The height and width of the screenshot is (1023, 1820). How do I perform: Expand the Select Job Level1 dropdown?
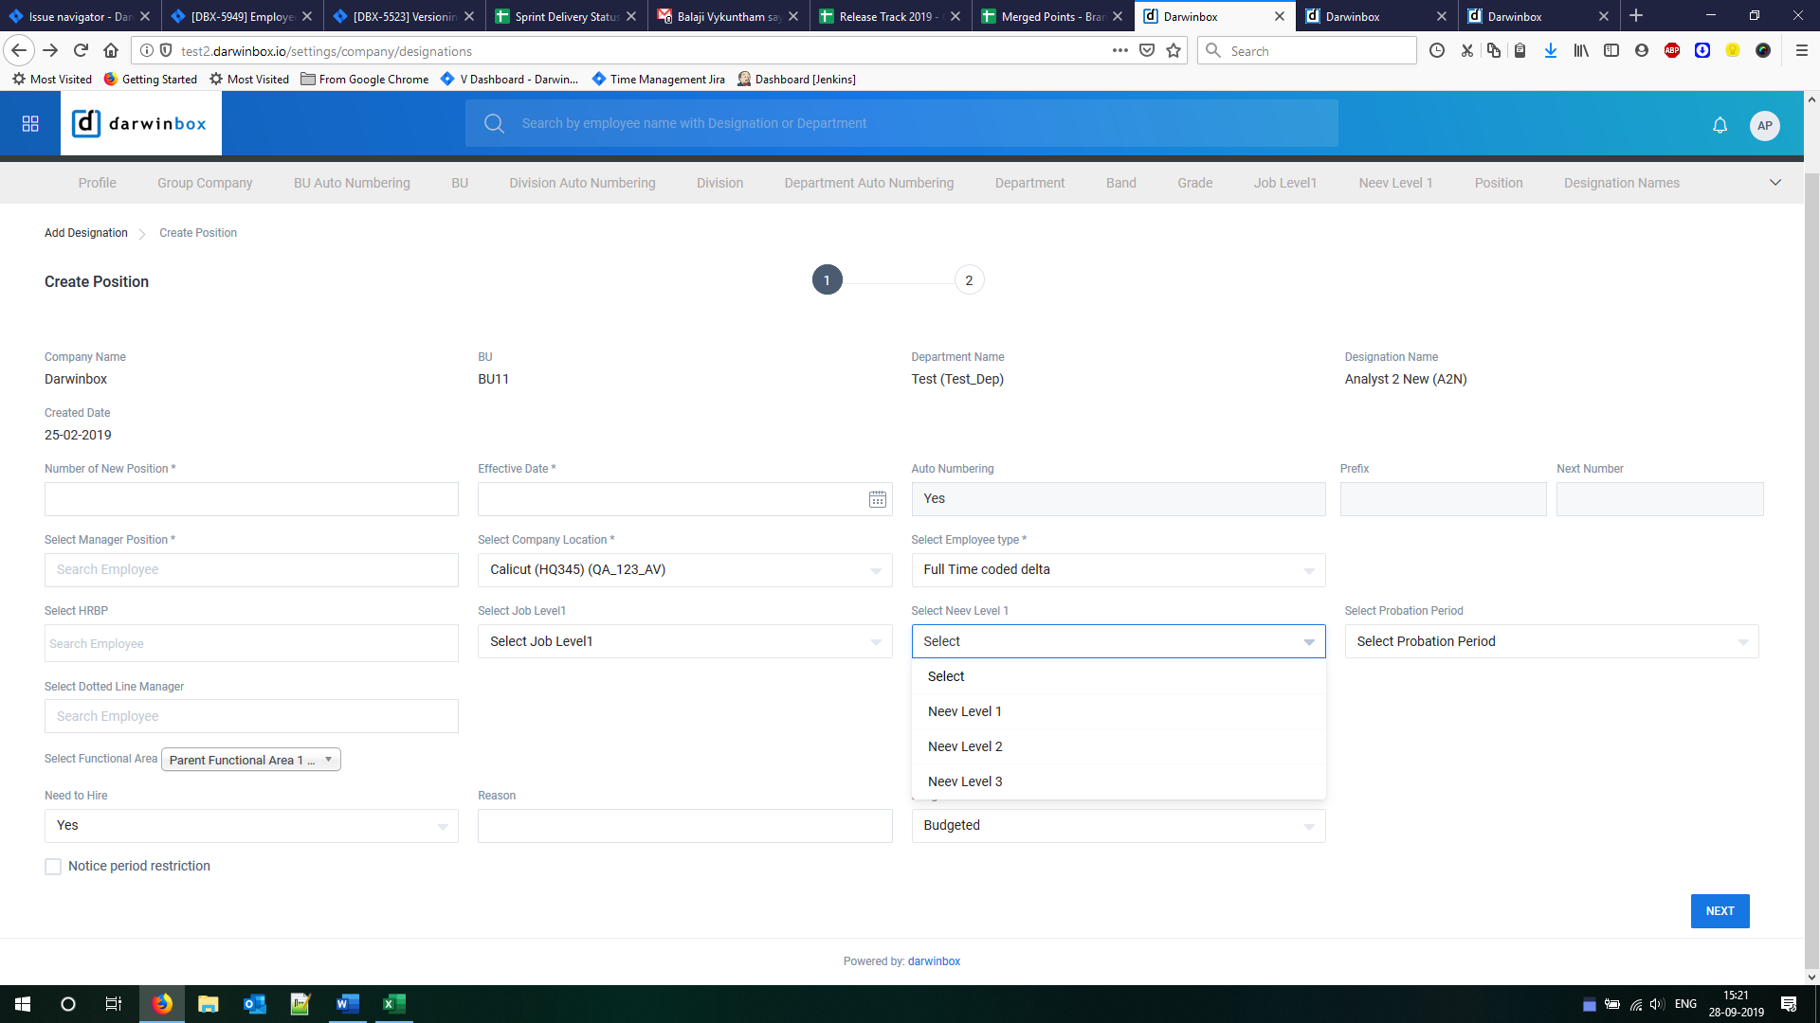[x=684, y=641]
